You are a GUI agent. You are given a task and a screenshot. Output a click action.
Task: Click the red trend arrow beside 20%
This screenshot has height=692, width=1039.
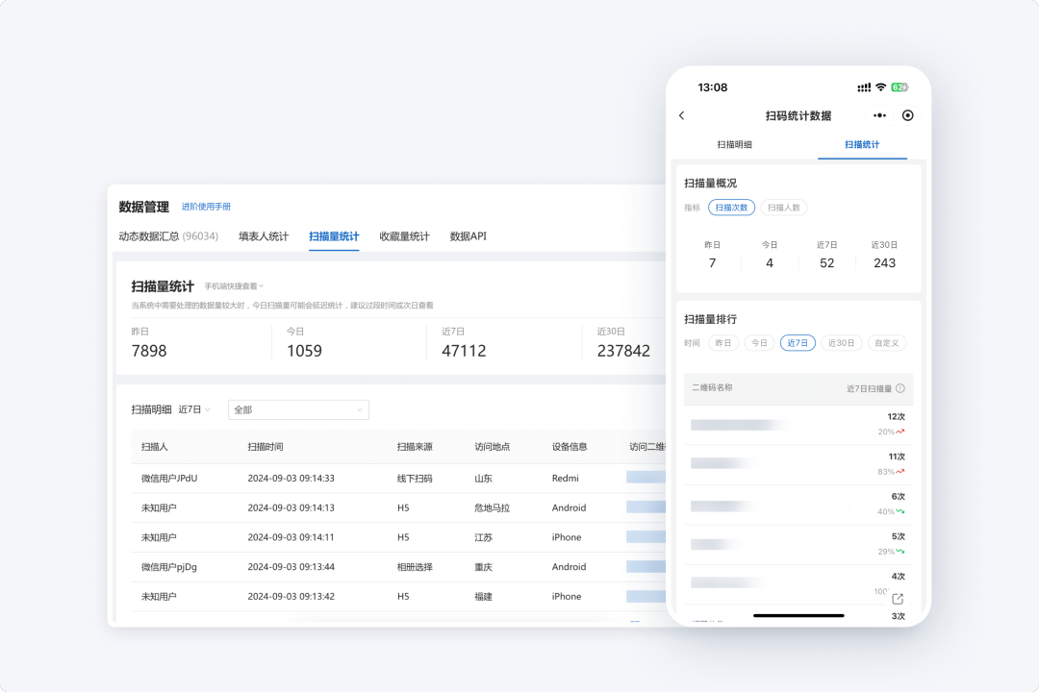pos(900,432)
